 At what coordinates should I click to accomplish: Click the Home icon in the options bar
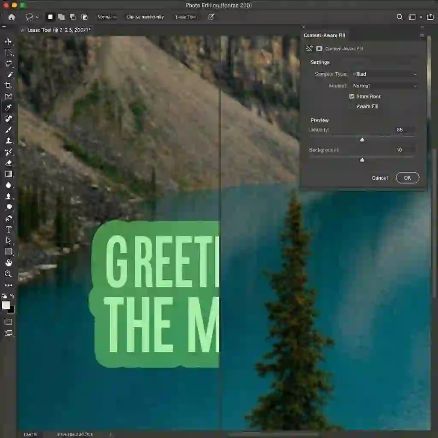pos(11,17)
